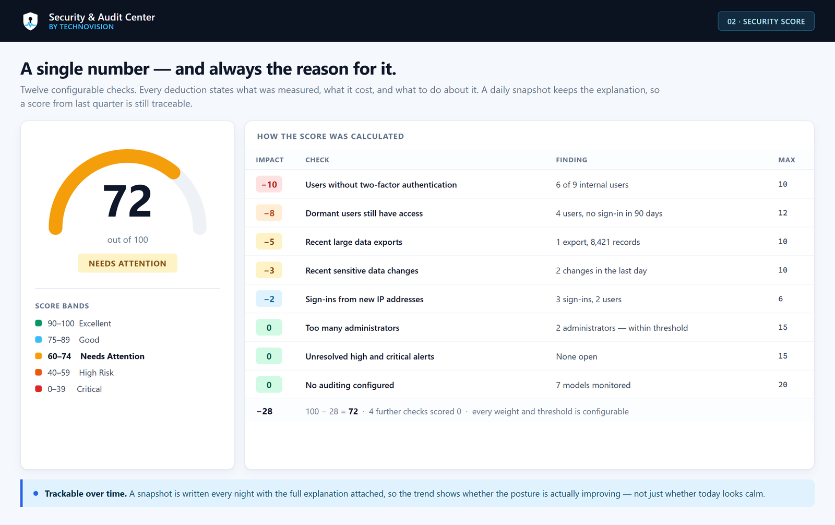Click the −5 impact badge
The width and height of the screenshot is (835, 525).
point(269,242)
